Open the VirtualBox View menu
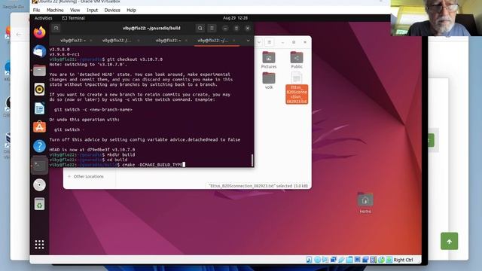The height and width of the screenshot is (271, 482). click(x=75, y=10)
